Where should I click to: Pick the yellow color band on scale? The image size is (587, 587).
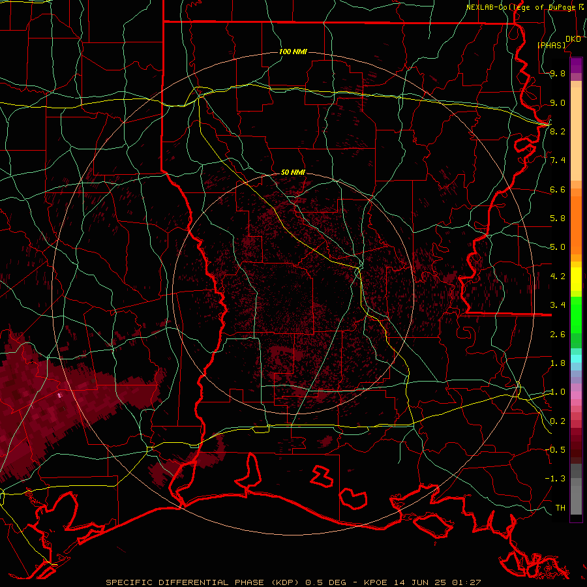click(576, 279)
